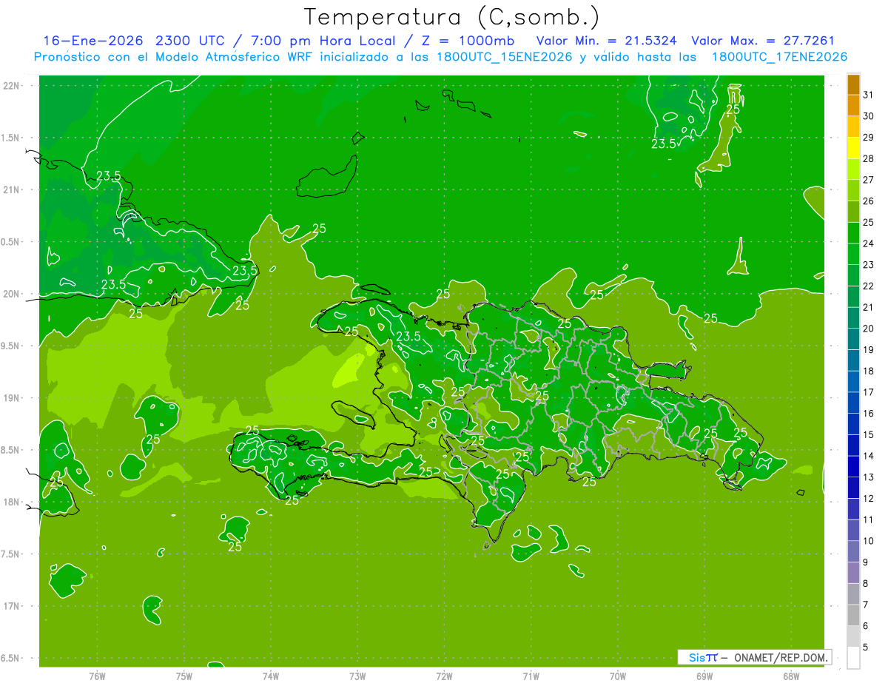Click the '71W' longitude axis label
This screenshot has height=686, width=888.
[x=531, y=676]
